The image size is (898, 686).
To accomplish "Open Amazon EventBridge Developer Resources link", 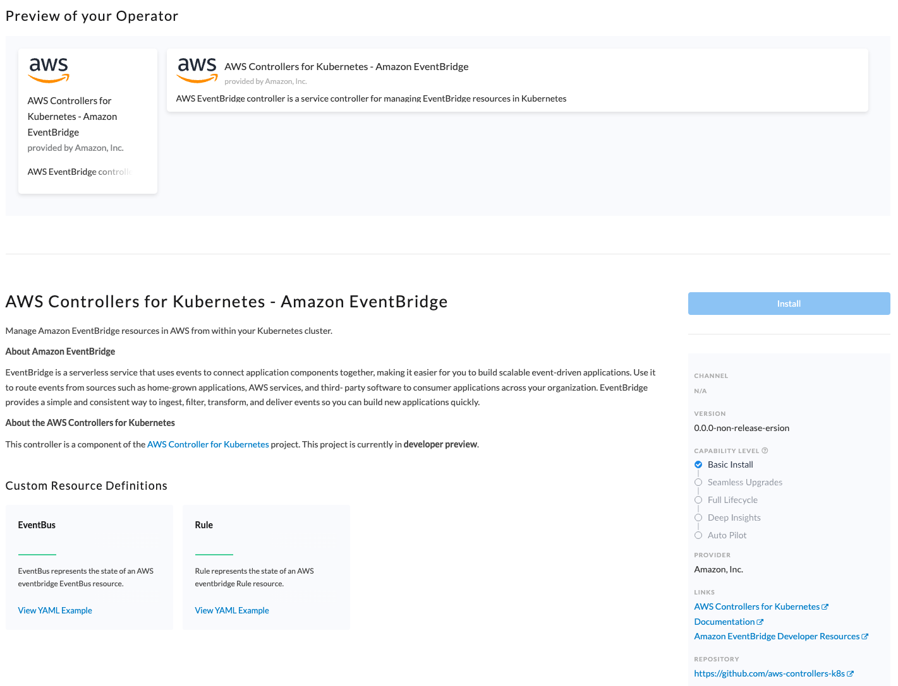I will click(777, 636).
